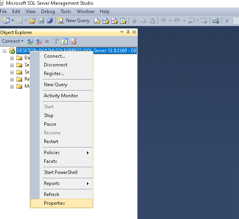Click the Analysis Services XMLA Query icon
This screenshot has height=219, width=239.
(x=123, y=21)
